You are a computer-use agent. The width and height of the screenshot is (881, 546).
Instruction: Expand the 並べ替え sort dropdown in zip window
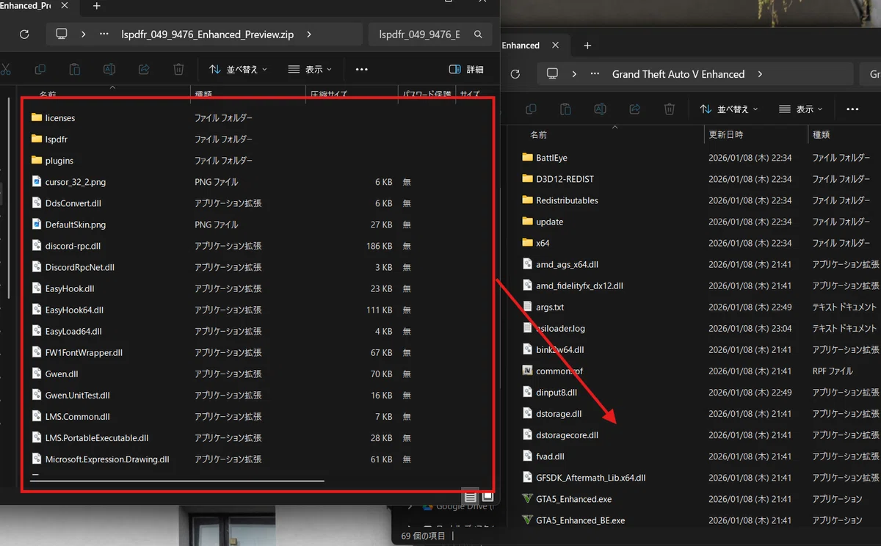tap(238, 69)
